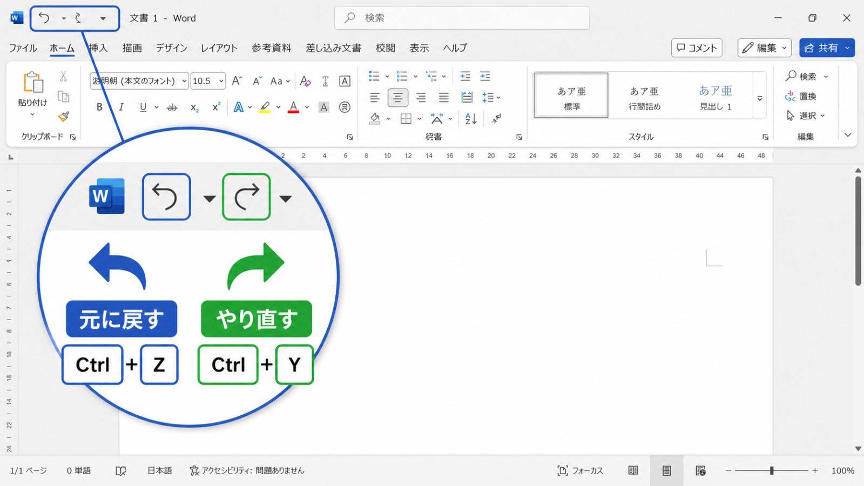The height and width of the screenshot is (486, 864).
Task: Toggle underline on selected text
Action: tap(143, 107)
